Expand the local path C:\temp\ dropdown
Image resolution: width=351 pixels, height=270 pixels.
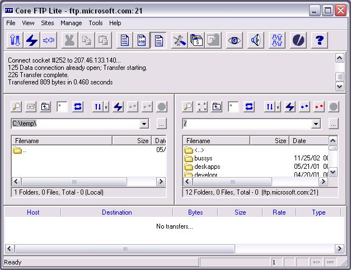coord(144,124)
